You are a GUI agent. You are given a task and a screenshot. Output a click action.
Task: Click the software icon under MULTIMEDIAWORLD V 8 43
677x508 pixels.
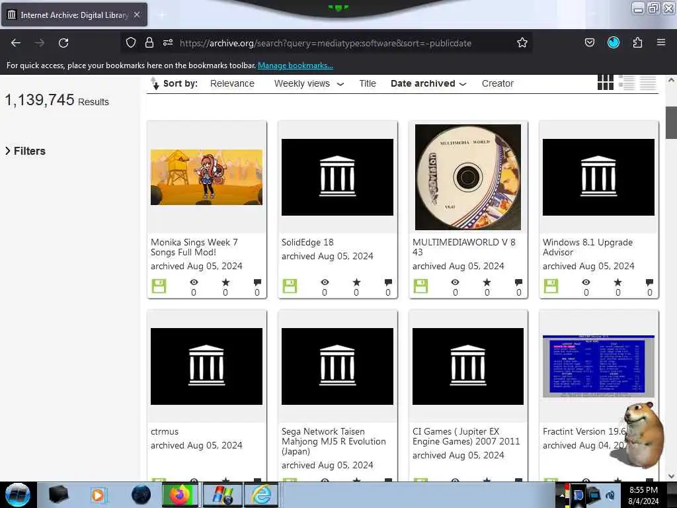coord(420,286)
